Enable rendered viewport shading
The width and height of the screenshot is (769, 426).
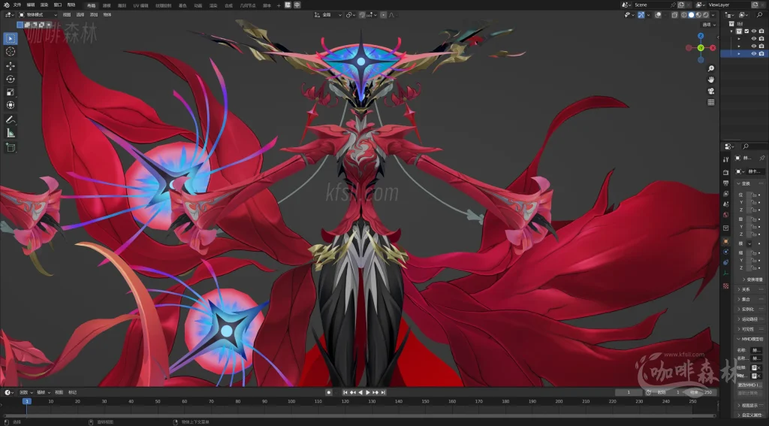coord(705,15)
